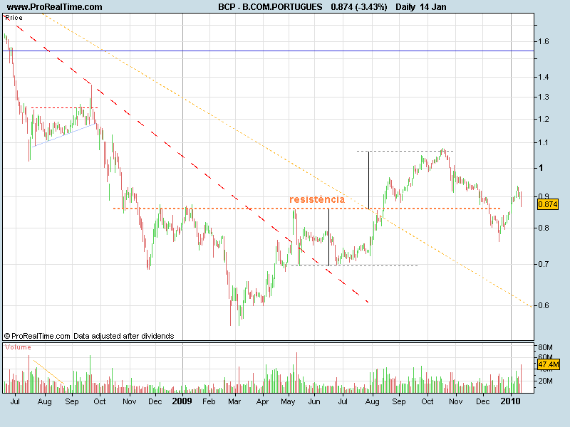The width and height of the screenshot is (570, 427).
Task: Click the www.ProRealTime.com header link
Action: pos(55,7)
